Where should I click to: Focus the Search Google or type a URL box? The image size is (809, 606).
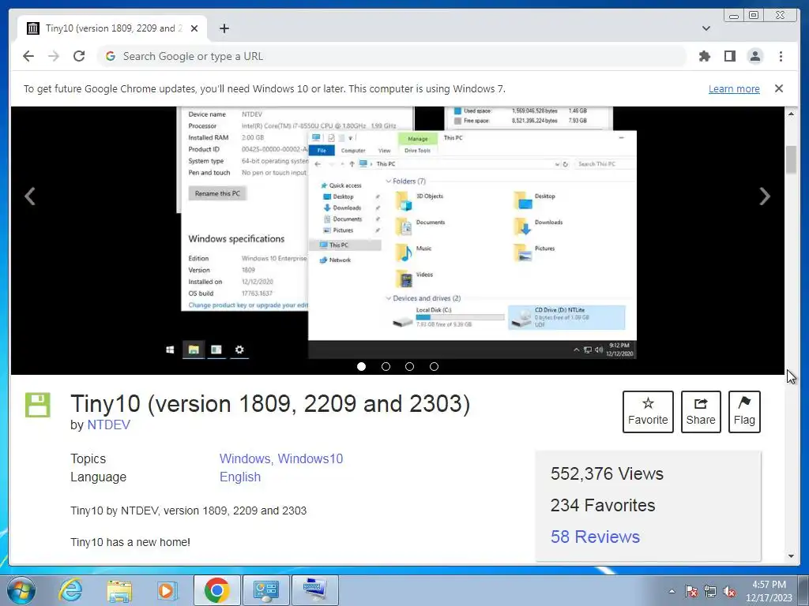click(392, 56)
